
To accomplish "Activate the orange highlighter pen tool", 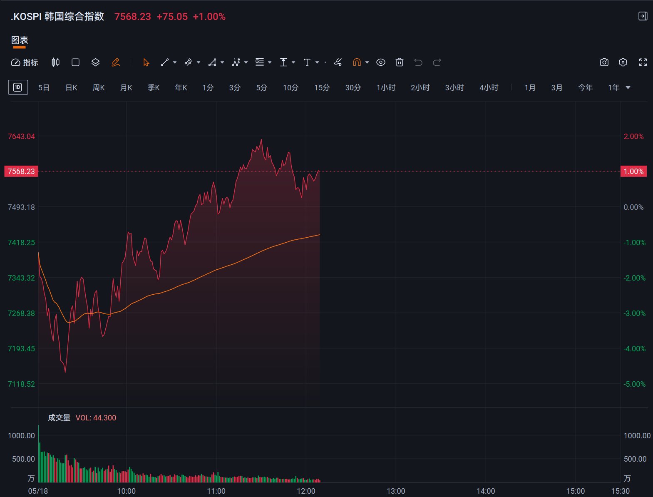I will coord(116,62).
